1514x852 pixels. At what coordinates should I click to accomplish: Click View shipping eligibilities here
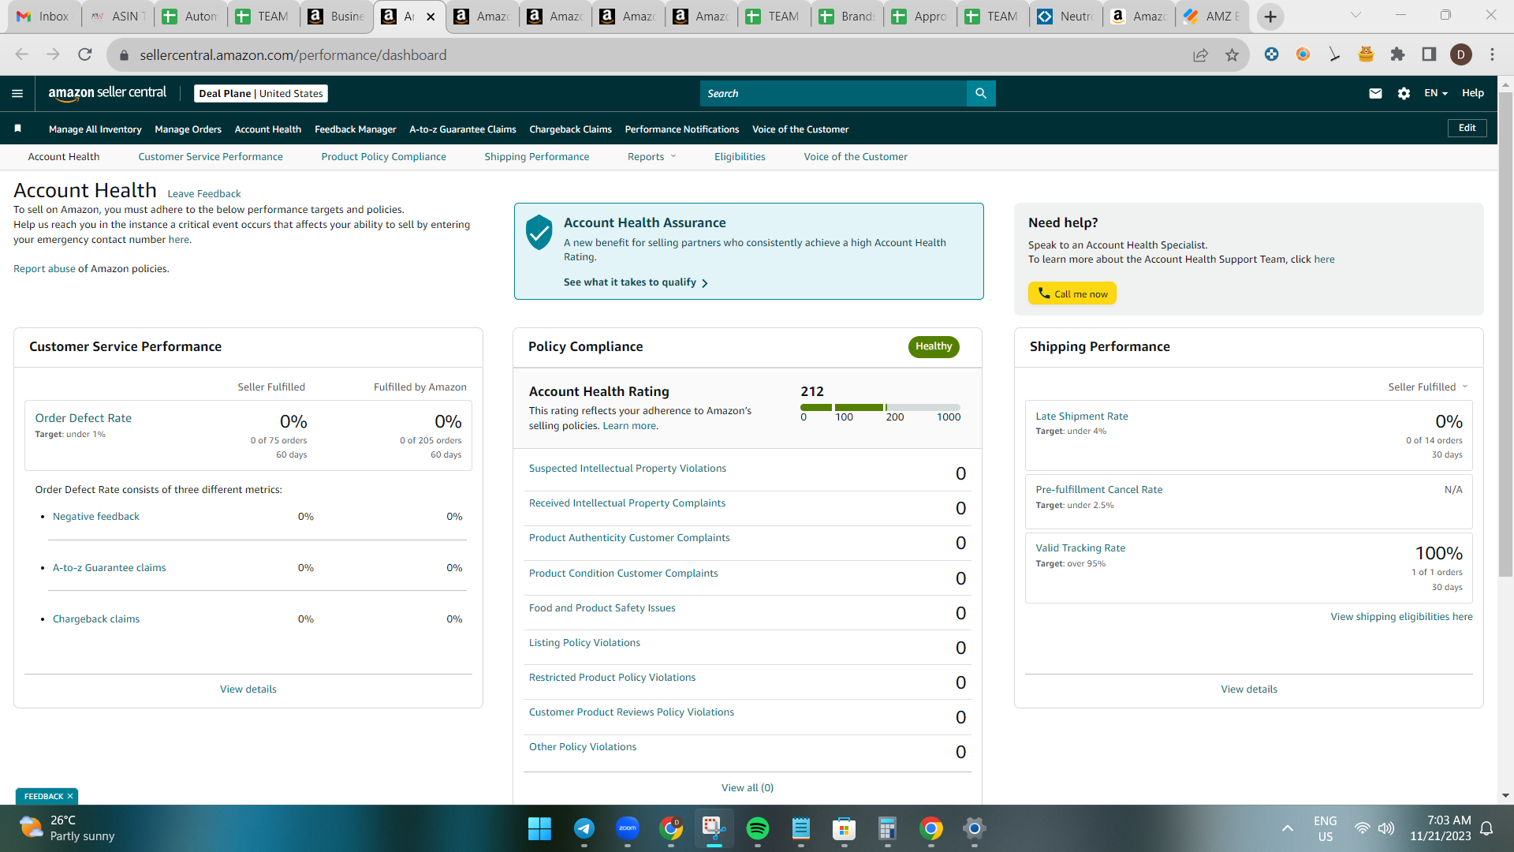click(x=1402, y=617)
